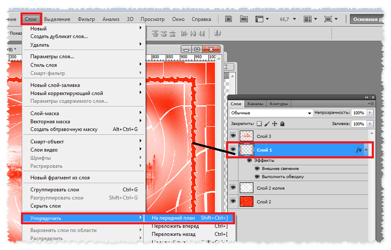Screen dimensions: 391x250
Task: Click the align bottom edges icon
Action: pos(173,33)
